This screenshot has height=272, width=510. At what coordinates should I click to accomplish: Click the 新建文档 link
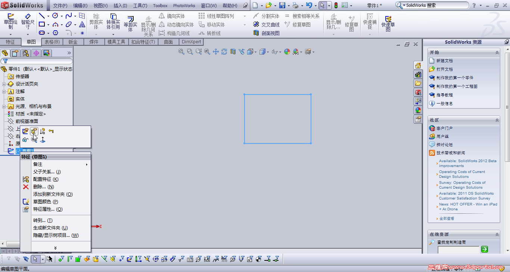click(x=445, y=61)
